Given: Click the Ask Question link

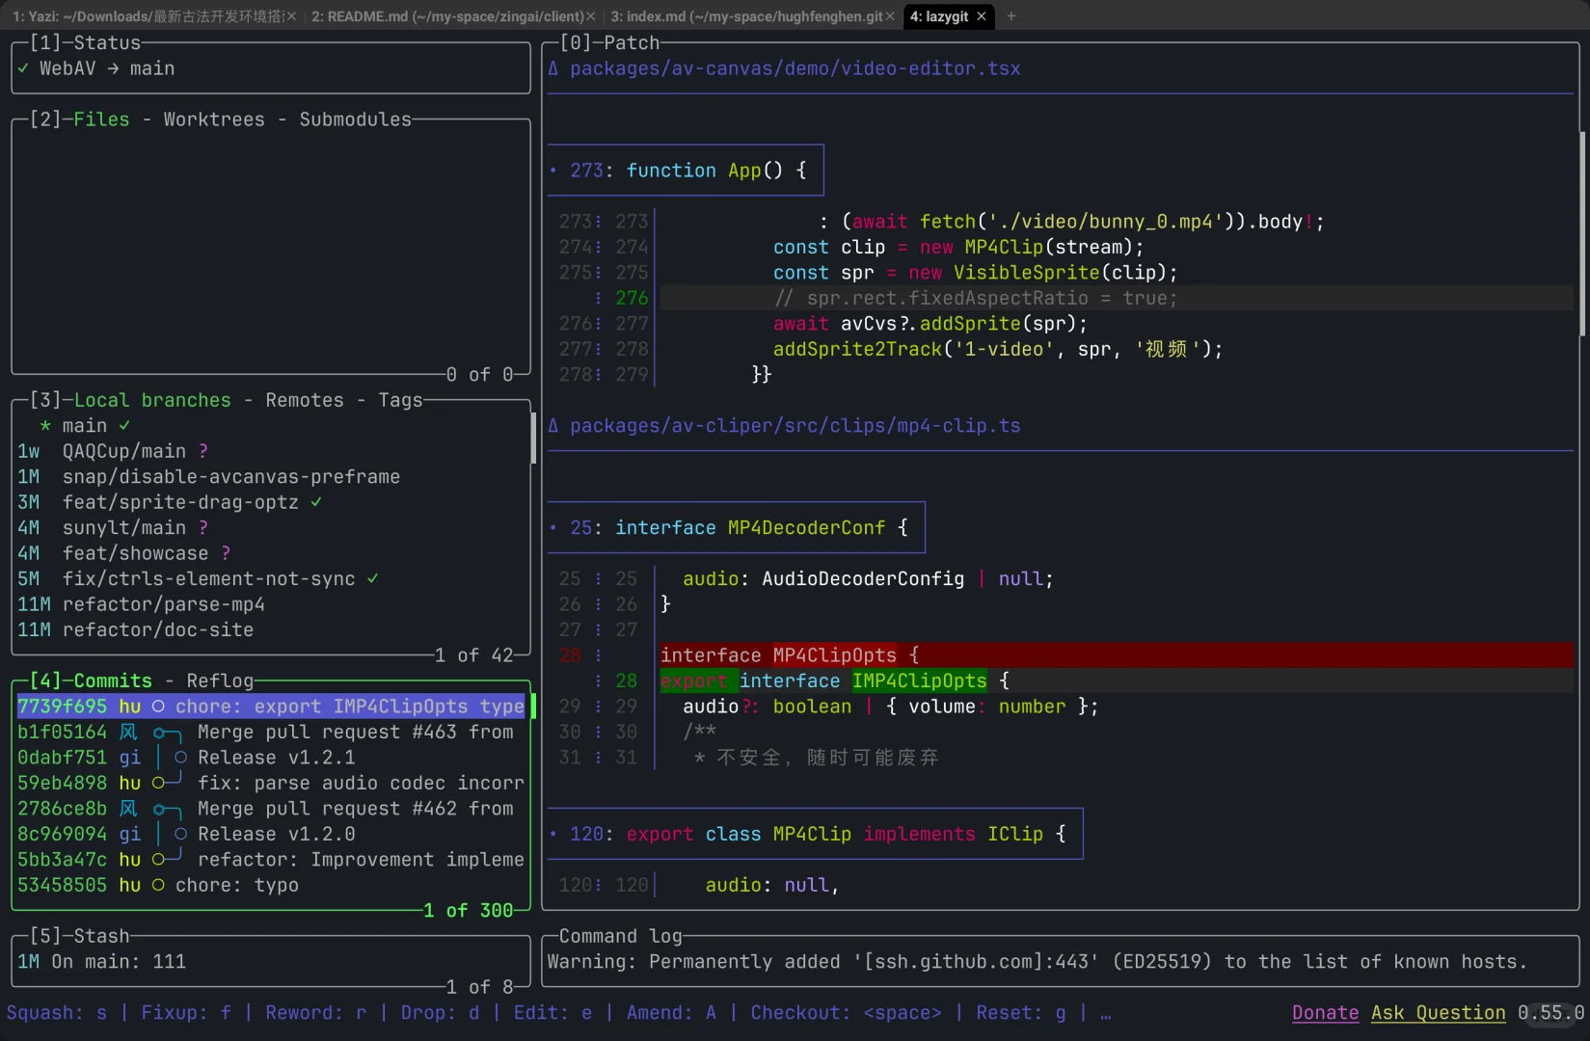Looking at the screenshot, I should point(1438,1013).
